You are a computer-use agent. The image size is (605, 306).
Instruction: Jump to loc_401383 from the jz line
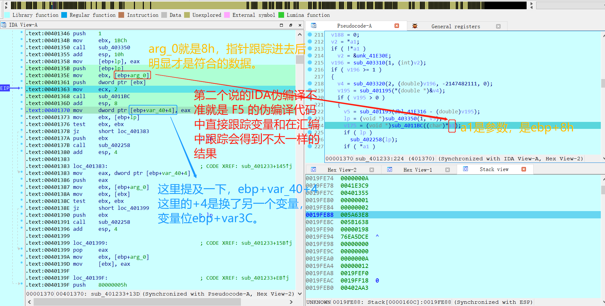[133, 131]
